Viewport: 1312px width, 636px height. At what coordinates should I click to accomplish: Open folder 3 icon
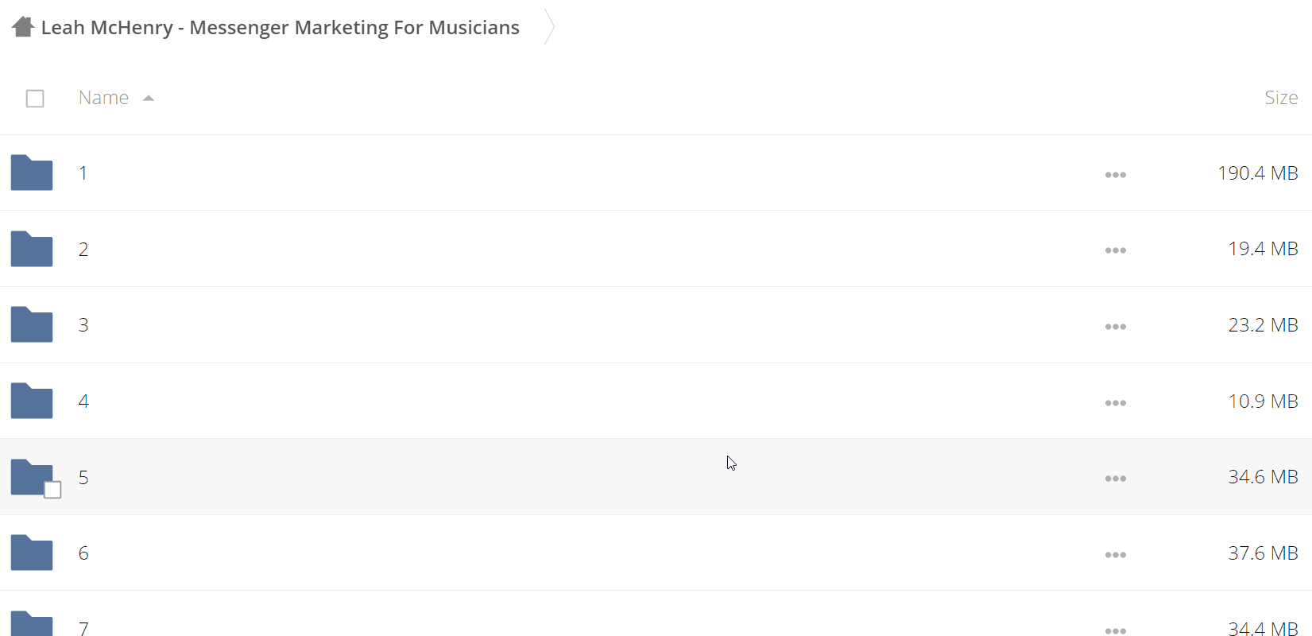[32, 324]
